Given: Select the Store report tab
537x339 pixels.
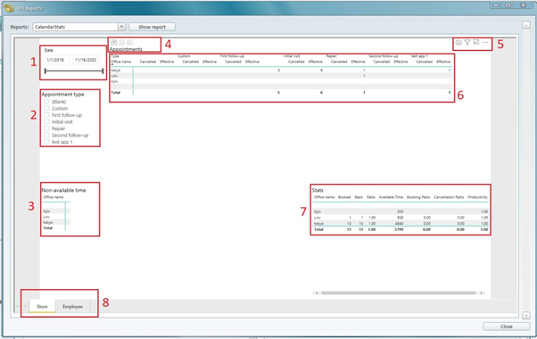Looking at the screenshot, I should click(42, 307).
